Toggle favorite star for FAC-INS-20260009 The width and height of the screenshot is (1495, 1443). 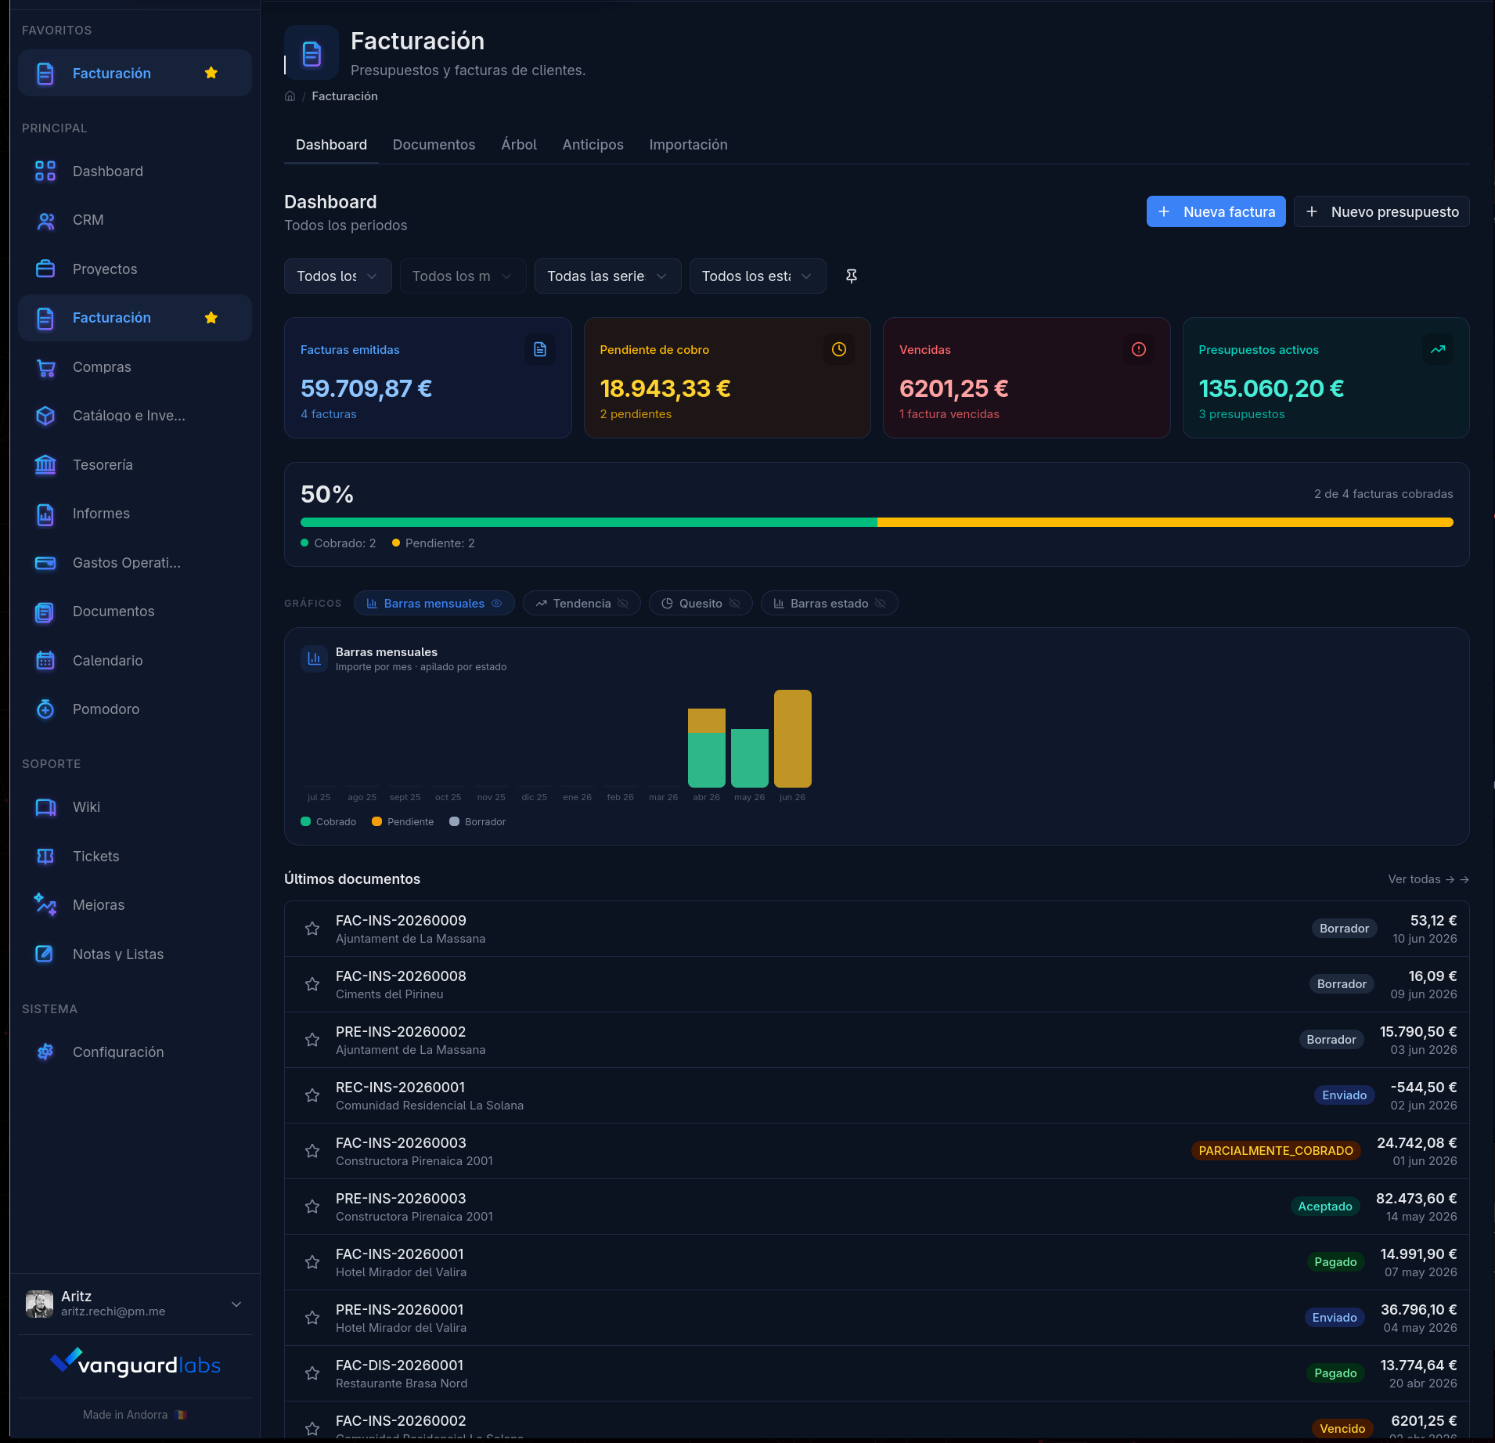[312, 929]
